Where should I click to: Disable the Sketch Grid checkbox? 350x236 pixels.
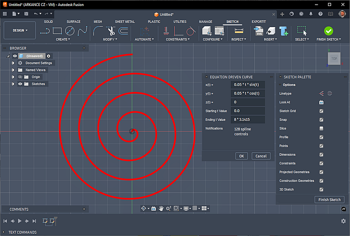tap(321, 111)
